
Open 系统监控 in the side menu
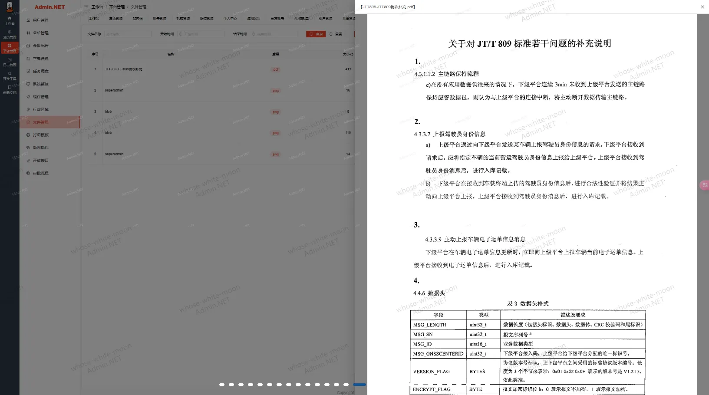click(50, 84)
